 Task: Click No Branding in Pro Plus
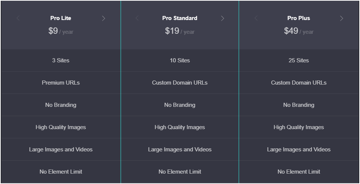tap(299, 105)
